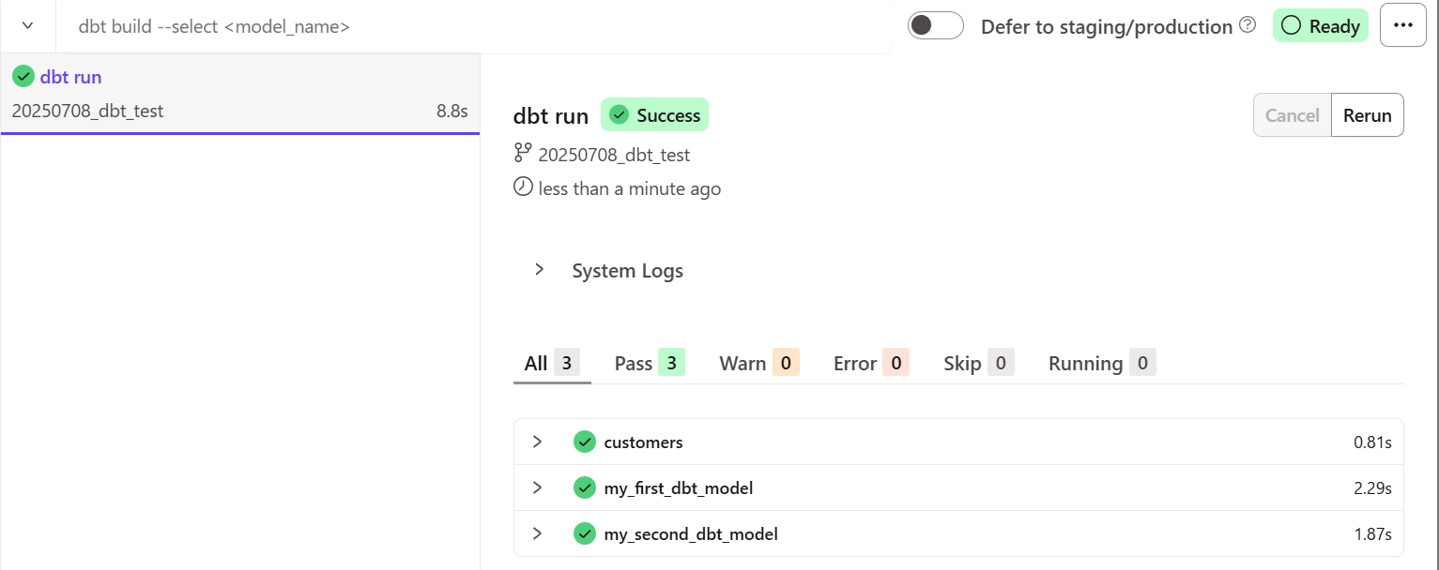This screenshot has height=570, width=1439.
Task: Click the Cancel button
Action: point(1293,115)
